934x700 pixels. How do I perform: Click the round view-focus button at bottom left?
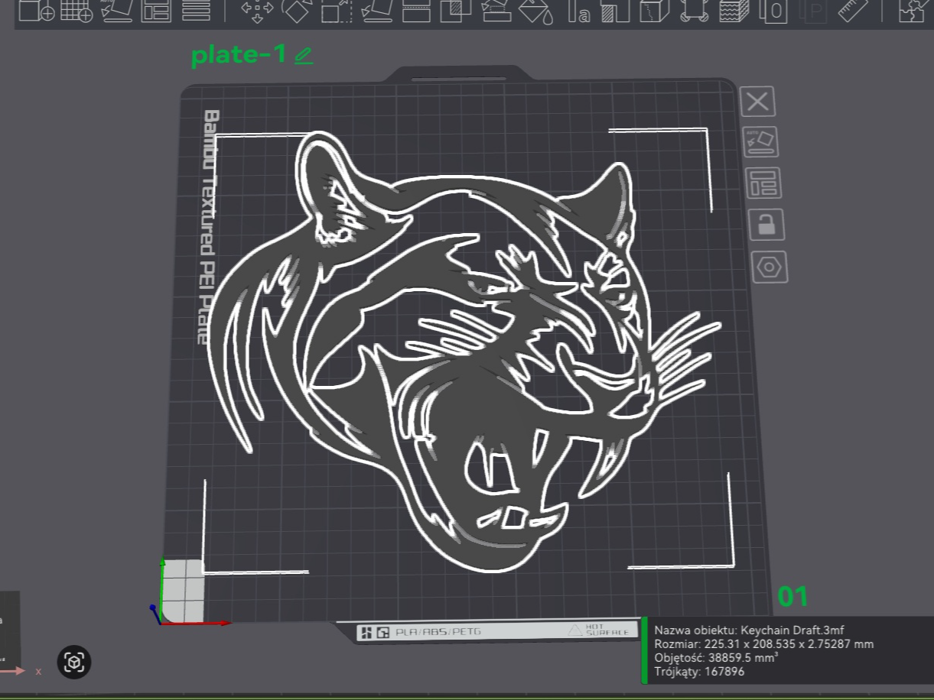pos(74,663)
